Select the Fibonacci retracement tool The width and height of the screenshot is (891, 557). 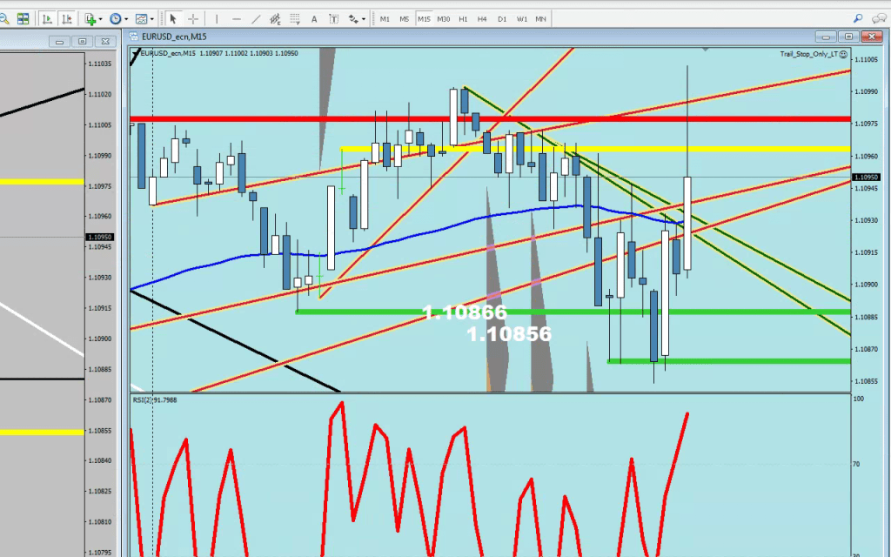295,18
